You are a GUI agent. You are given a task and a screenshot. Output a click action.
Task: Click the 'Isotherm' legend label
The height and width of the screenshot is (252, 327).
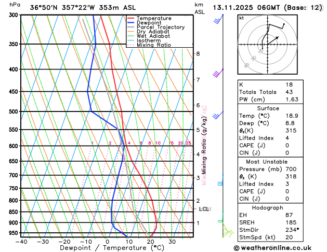[x=149, y=40]
